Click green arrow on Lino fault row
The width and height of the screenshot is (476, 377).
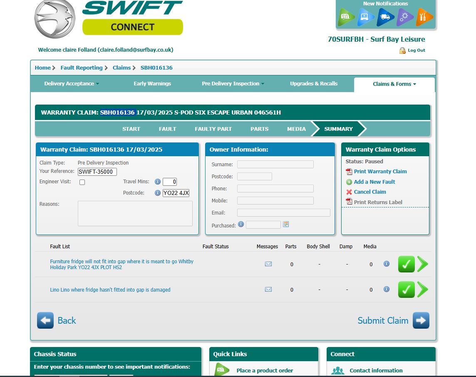coord(423,290)
